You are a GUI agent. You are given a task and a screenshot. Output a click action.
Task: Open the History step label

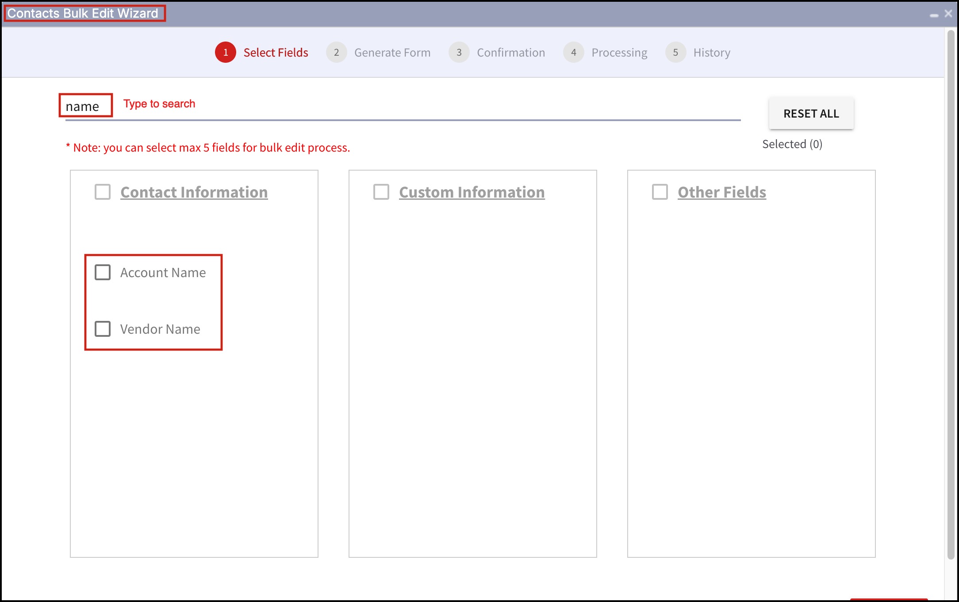coord(711,53)
